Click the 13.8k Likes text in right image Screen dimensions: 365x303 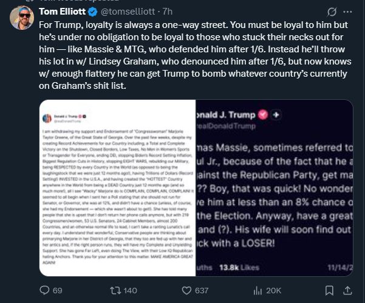(x=239, y=267)
